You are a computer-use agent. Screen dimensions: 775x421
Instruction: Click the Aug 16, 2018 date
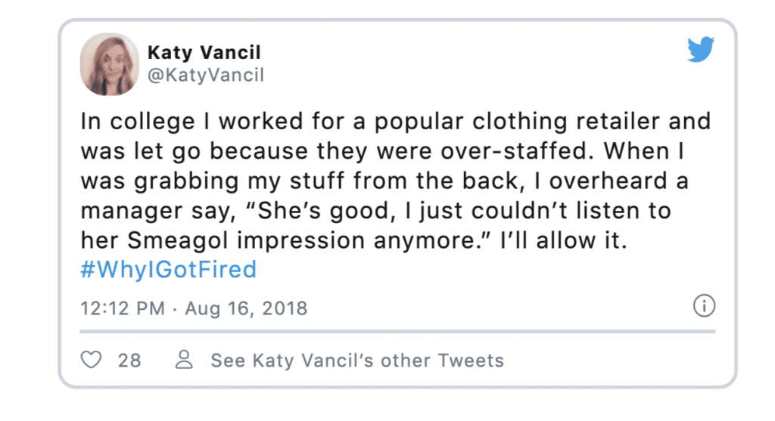click(246, 308)
